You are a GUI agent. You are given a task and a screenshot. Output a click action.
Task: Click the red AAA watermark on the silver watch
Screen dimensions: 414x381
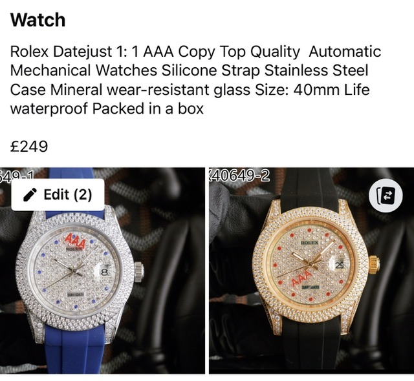tap(75, 241)
